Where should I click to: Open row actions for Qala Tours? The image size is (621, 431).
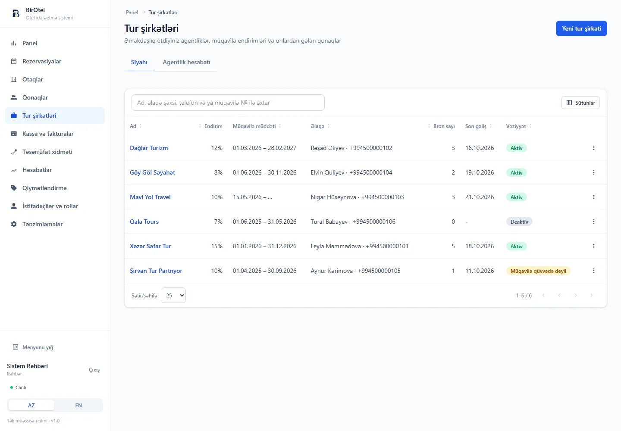(x=594, y=222)
